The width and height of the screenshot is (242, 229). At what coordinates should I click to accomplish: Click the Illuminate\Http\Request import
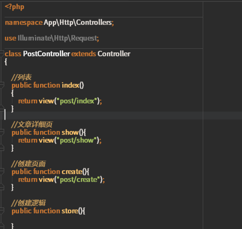click(x=58, y=38)
